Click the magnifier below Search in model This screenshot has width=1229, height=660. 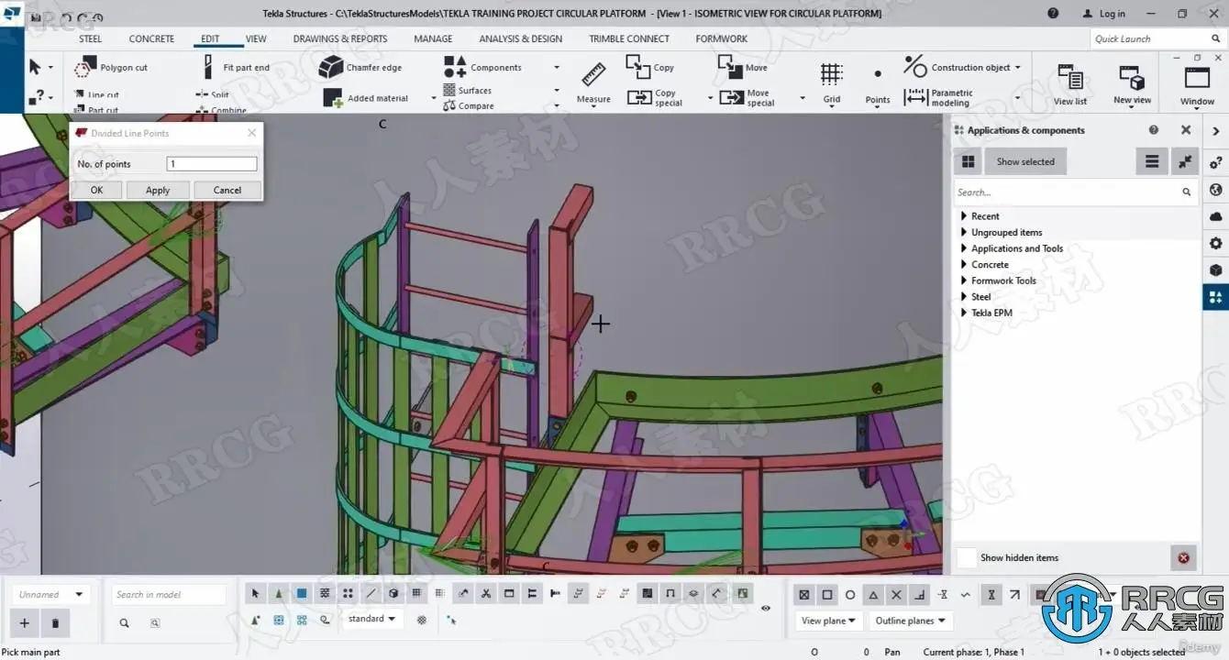pyautogui.click(x=125, y=623)
